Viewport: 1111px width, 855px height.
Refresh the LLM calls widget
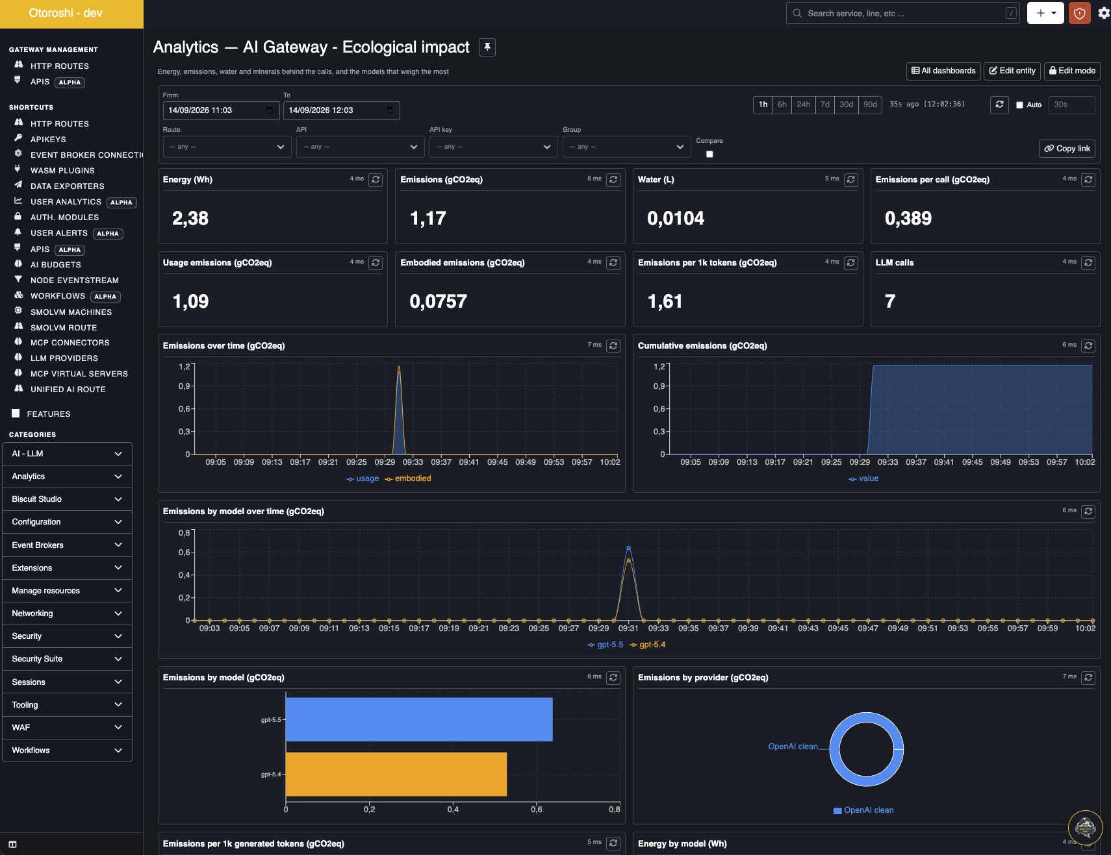(1088, 263)
